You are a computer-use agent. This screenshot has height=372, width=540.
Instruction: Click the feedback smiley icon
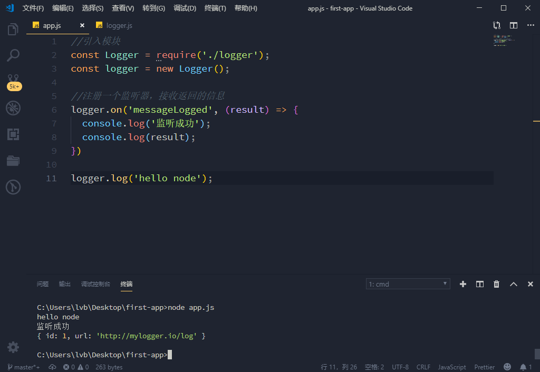tap(507, 367)
